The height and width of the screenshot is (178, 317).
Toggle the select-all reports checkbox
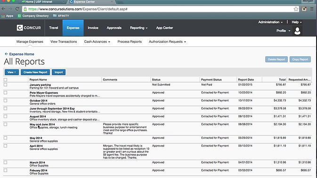tap(6, 80)
